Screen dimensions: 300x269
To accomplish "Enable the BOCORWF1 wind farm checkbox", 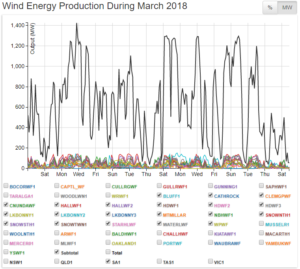I will pos(6,186).
